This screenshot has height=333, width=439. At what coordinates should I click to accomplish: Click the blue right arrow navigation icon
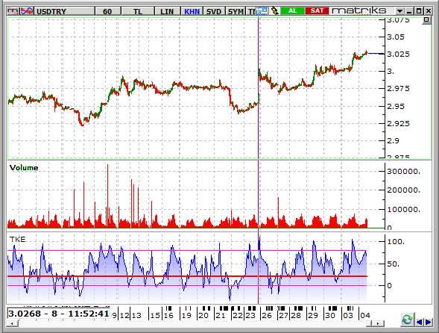pos(428,322)
